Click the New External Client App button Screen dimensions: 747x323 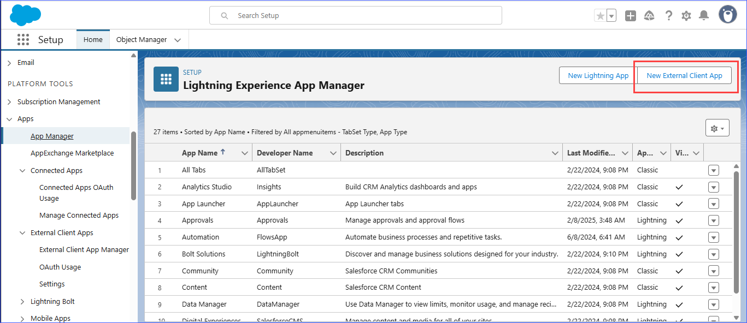pos(684,76)
